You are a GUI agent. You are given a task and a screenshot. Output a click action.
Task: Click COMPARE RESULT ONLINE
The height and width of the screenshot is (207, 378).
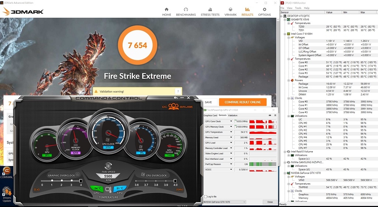pos(243,102)
